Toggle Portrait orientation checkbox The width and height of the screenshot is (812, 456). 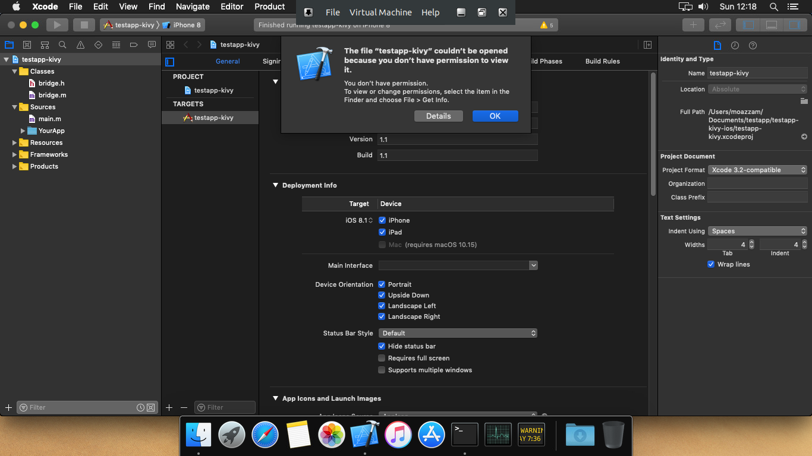[382, 284]
